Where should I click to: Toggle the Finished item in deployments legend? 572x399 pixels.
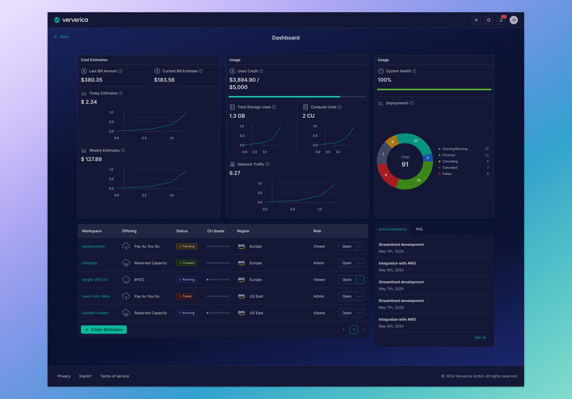[448, 155]
